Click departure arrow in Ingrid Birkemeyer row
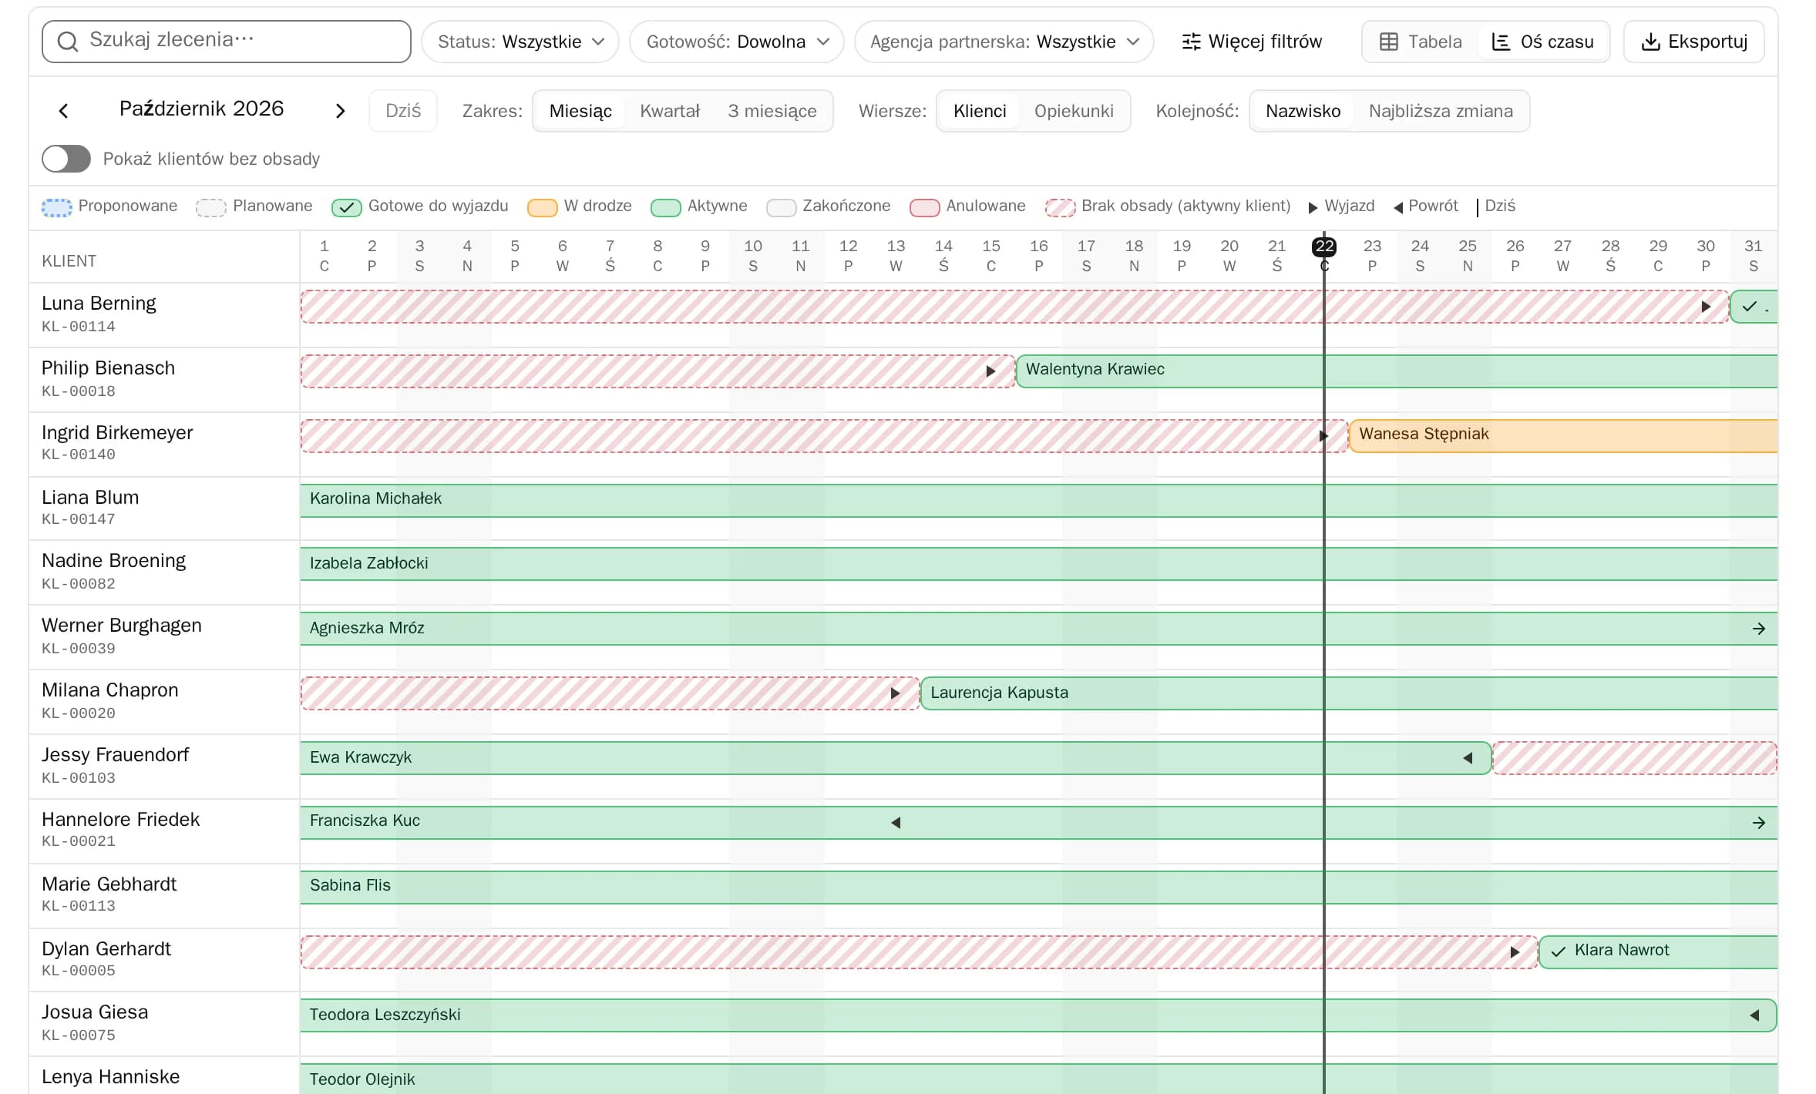Screen dimensions: 1816x1094 pyautogui.click(x=1323, y=436)
